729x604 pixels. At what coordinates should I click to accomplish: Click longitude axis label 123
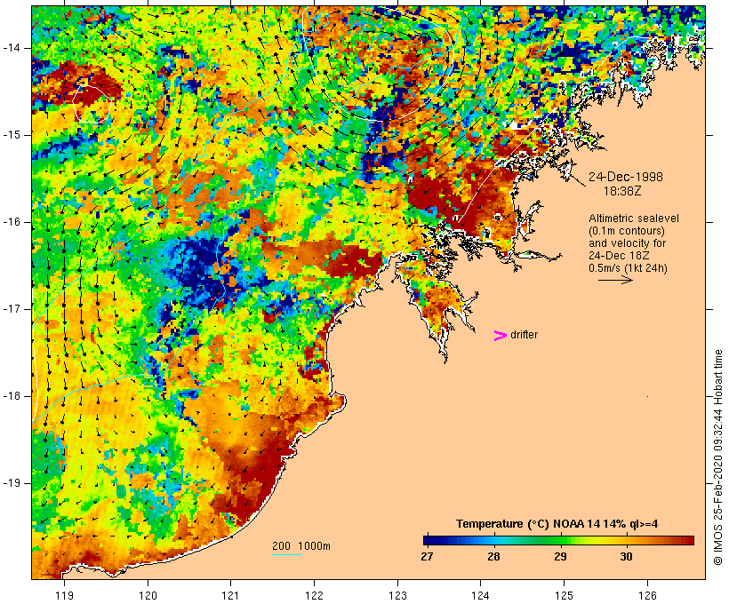click(x=397, y=595)
